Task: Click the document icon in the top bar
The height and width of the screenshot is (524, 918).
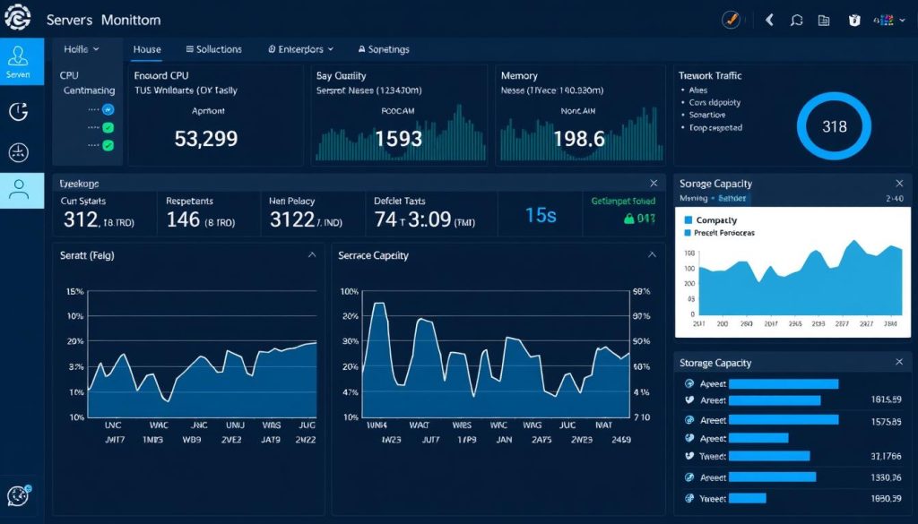Action: coord(825,18)
